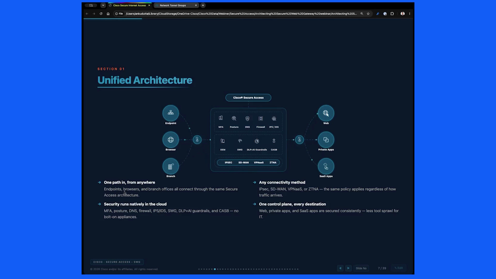
Task: Click the Browser globe node icon
Action: click(171, 140)
